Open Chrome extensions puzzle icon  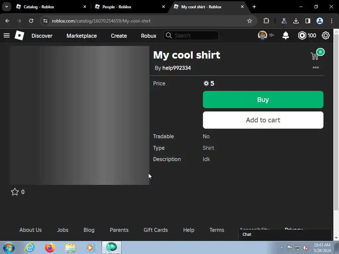pos(266,21)
